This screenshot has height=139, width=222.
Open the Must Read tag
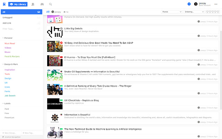pyautogui.click(x=9, y=43)
